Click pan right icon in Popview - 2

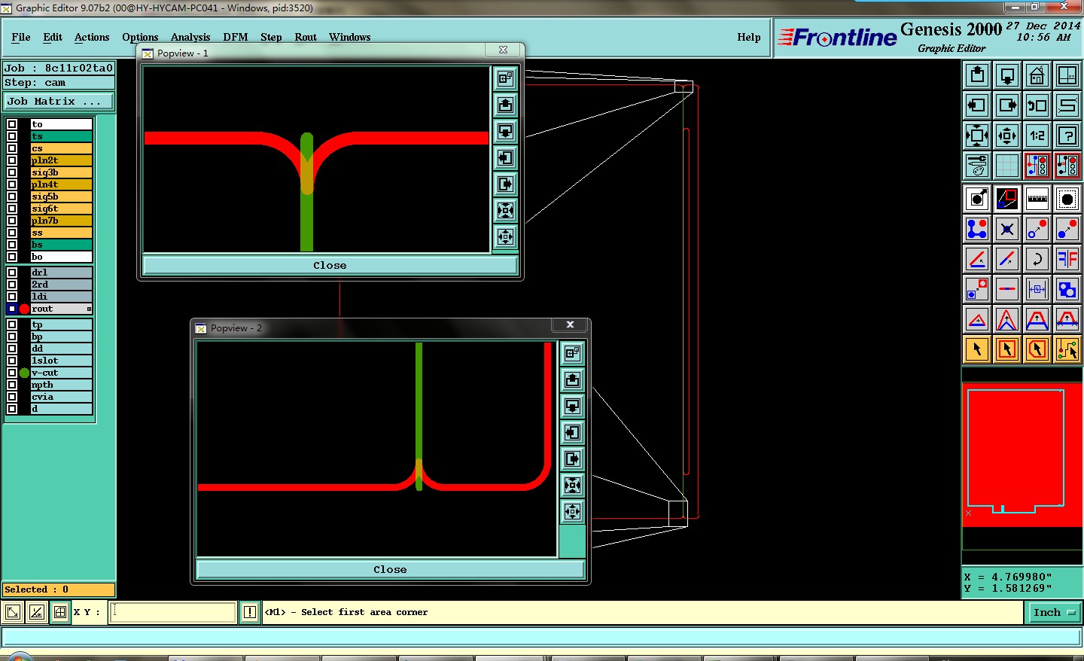[x=573, y=458]
